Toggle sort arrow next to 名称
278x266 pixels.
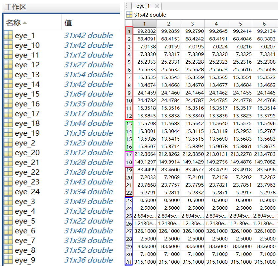tap(24, 23)
